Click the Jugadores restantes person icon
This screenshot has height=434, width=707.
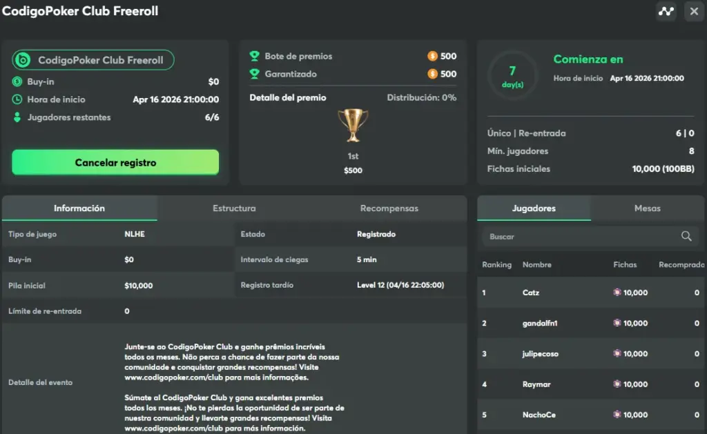pyautogui.click(x=17, y=117)
